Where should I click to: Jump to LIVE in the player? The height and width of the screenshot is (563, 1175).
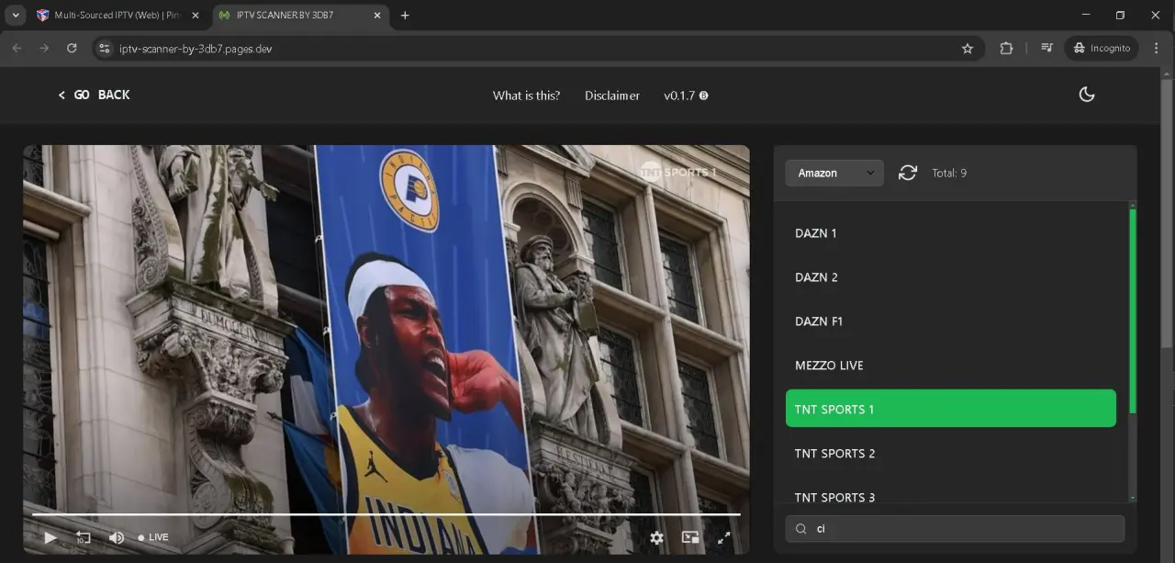(153, 537)
